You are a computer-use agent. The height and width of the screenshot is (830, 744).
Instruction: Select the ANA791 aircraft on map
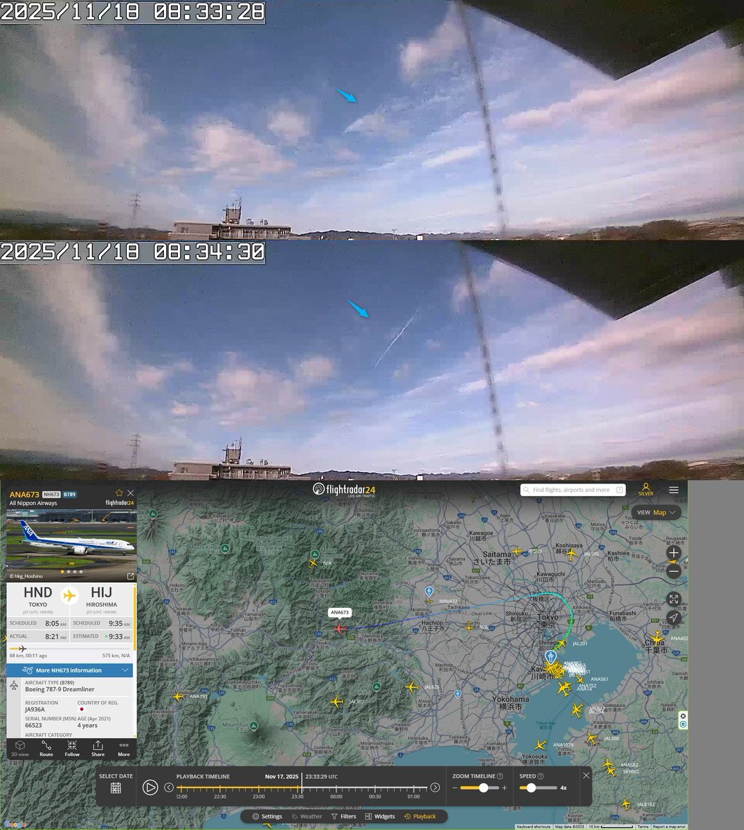[179, 696]
